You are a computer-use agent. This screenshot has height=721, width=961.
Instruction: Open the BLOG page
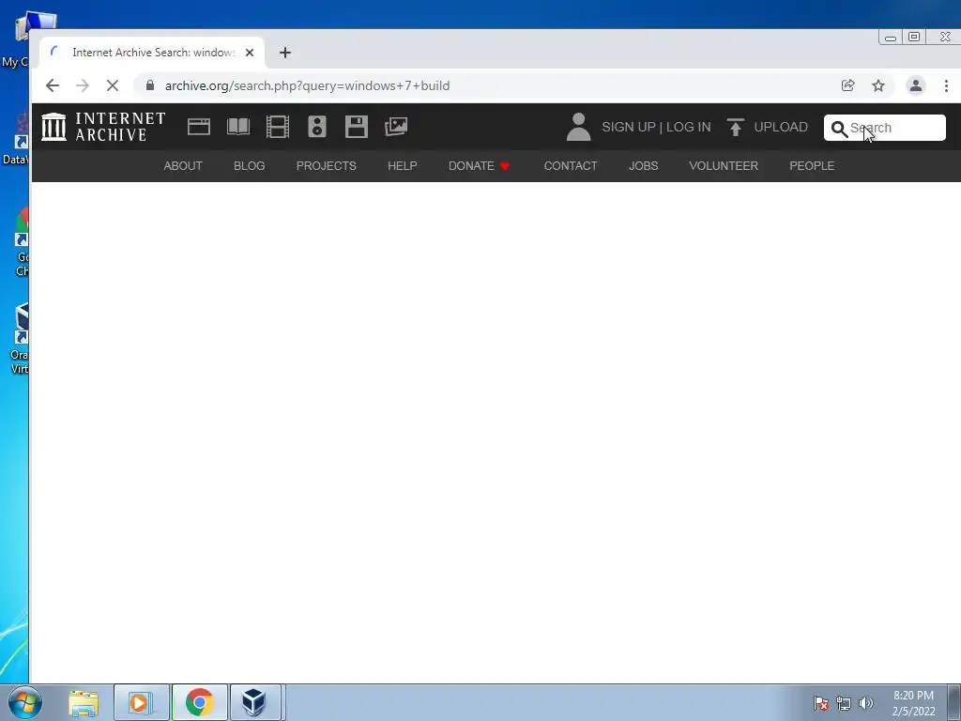pos(249,166)
